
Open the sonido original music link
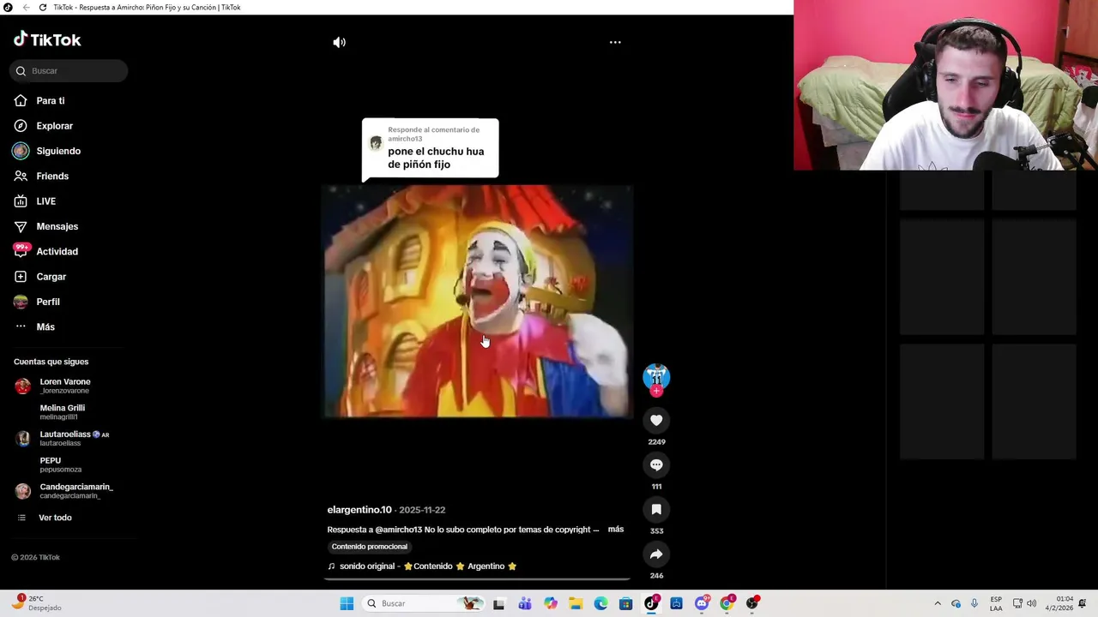[422, 566]
